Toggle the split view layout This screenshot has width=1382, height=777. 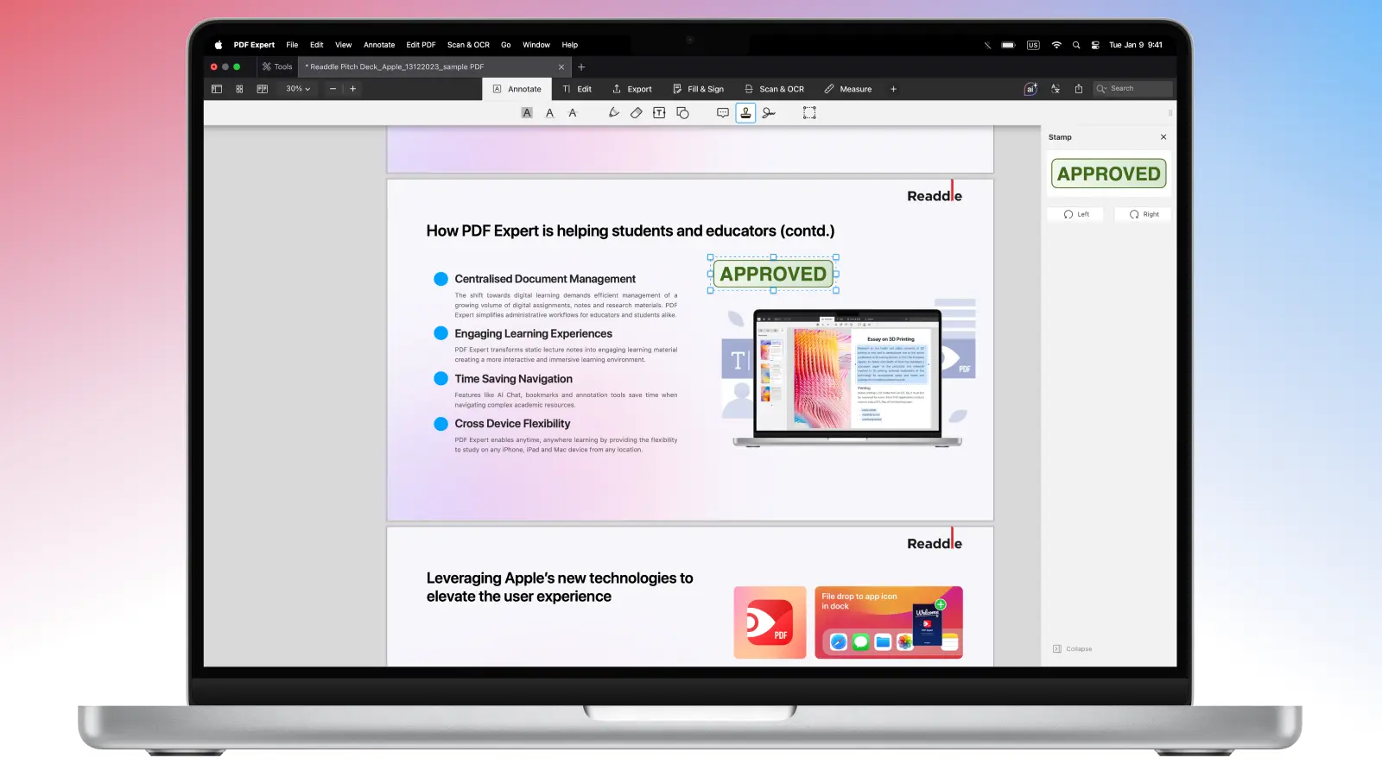[x=263, y=89]
